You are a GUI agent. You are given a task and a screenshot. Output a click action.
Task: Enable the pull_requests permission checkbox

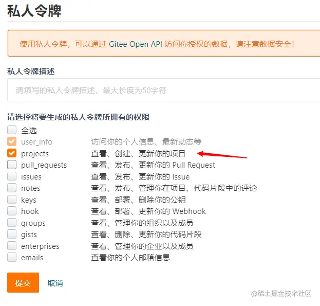pyautogui.click(x=12, y=165)
